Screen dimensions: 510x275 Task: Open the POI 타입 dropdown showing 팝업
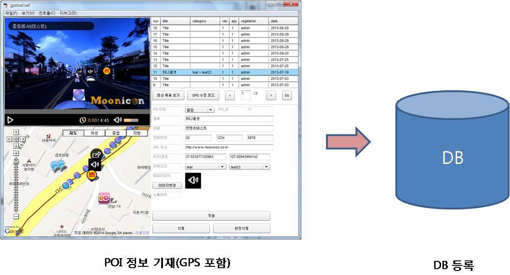[200, 110]
